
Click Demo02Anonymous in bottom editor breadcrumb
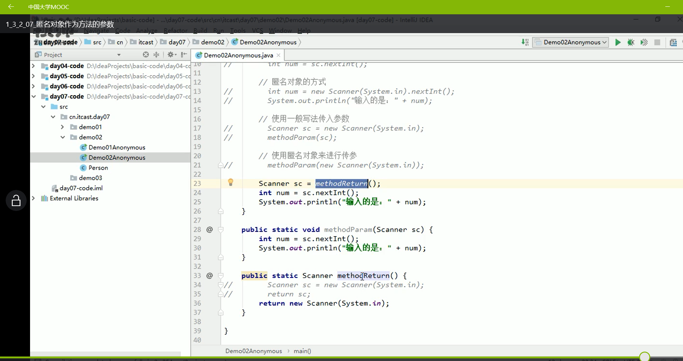coord(254,351)
